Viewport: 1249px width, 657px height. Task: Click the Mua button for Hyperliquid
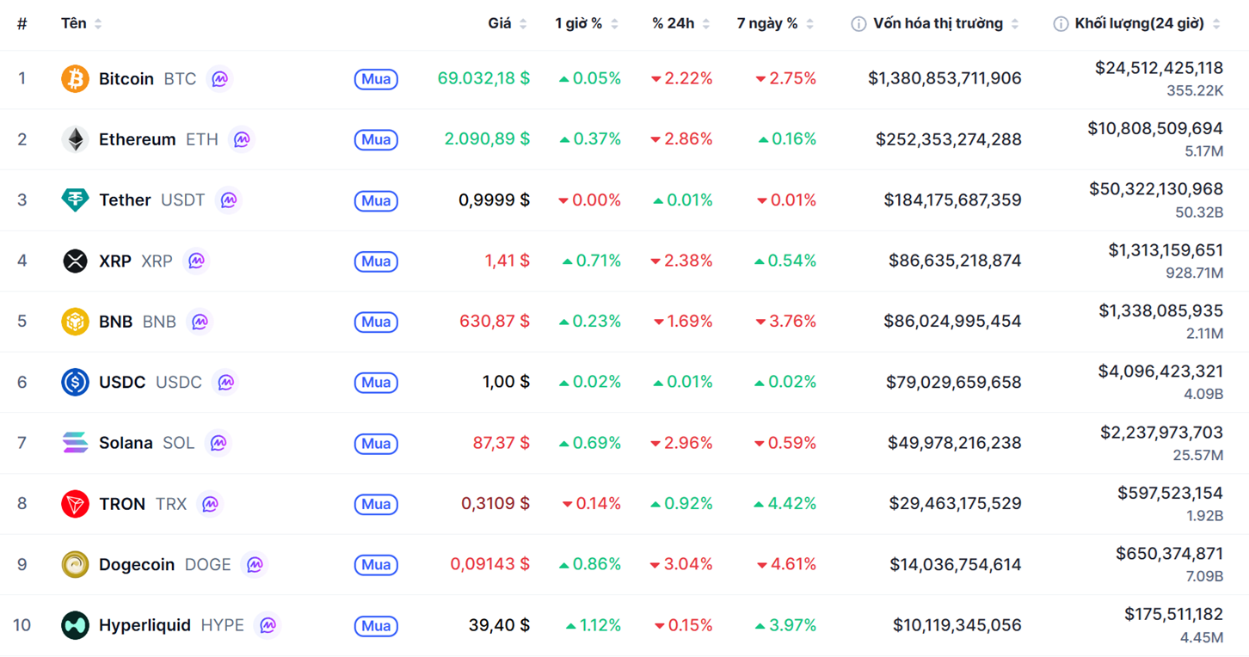(x=376, y=626)
